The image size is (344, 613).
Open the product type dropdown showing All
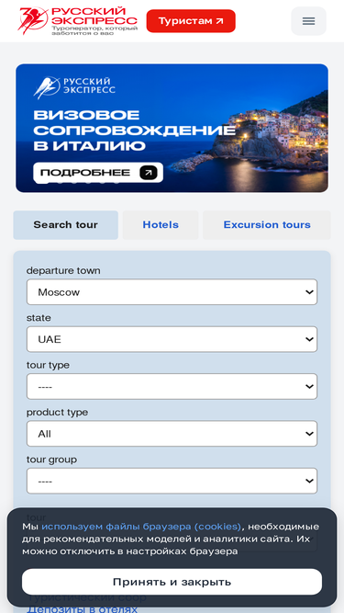(x=172, y=434)
